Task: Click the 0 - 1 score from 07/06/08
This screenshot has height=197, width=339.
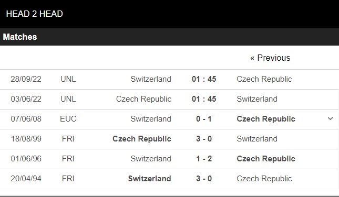Action: pos(204,119)
